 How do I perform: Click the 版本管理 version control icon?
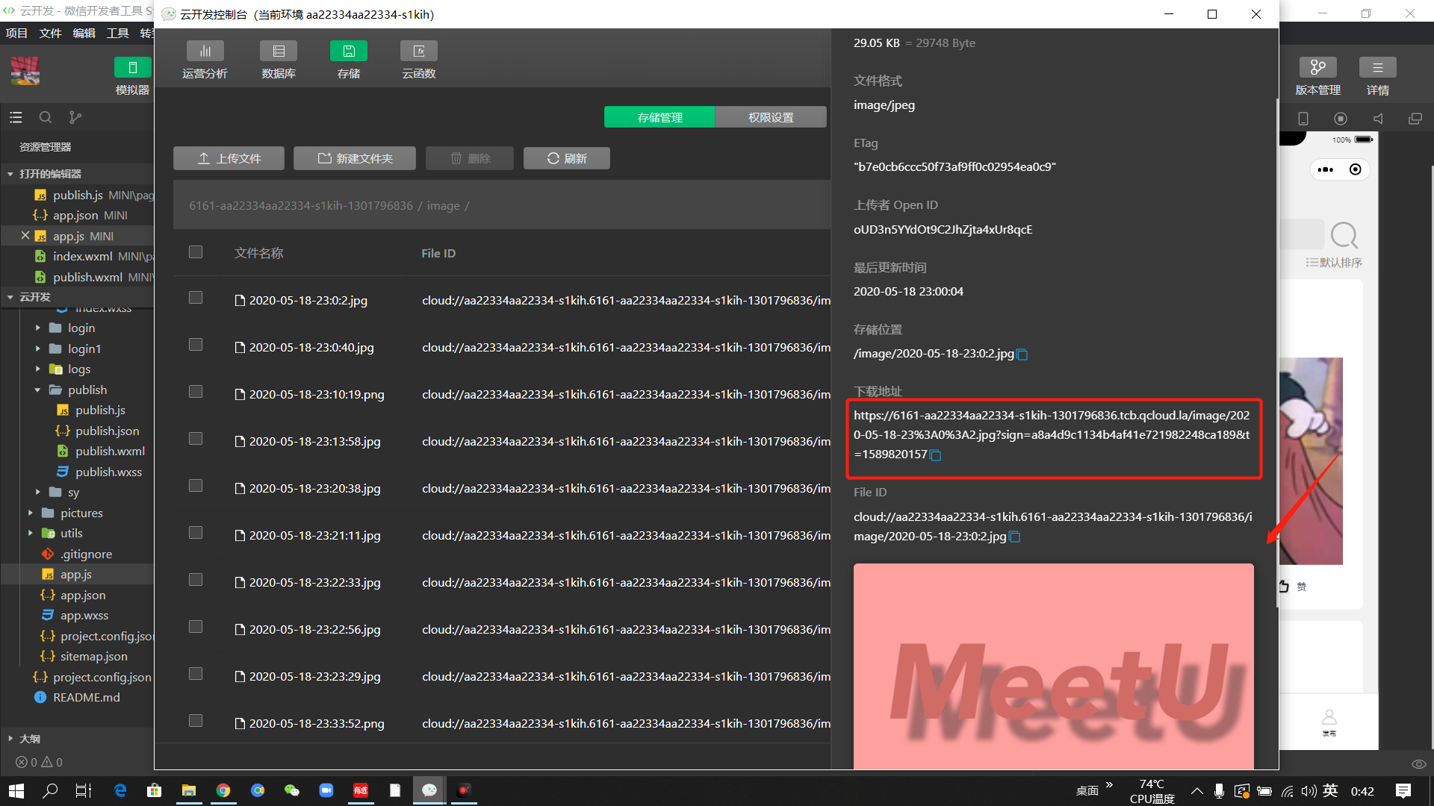(1317, 68)
